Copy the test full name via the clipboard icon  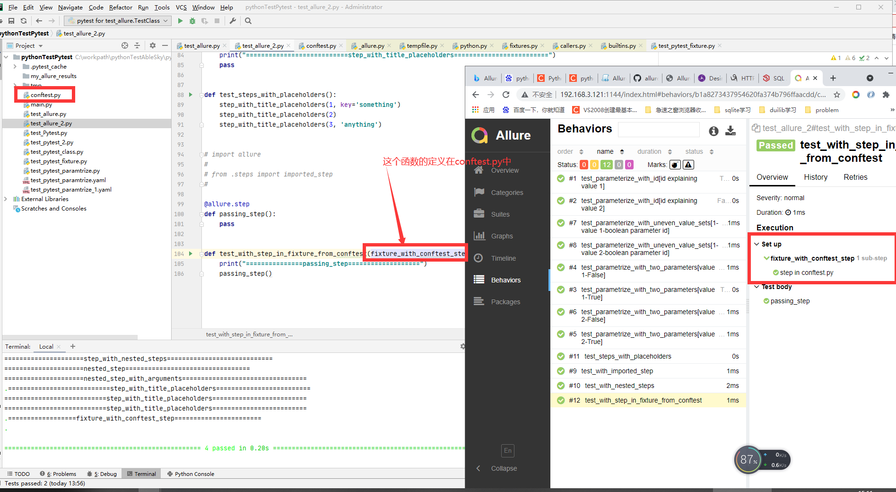pos(756,128)
